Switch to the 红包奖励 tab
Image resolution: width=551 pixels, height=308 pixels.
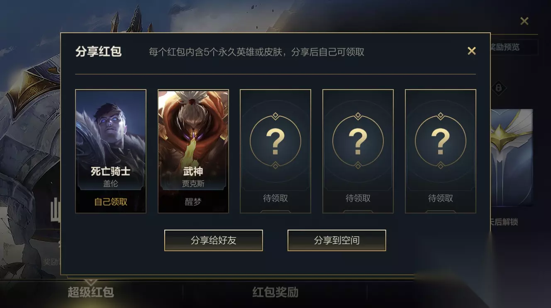pyautogui.click(x=275, y=292)
